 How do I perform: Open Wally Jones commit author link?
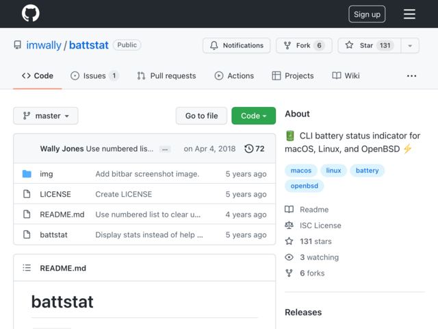click(62, 149)
